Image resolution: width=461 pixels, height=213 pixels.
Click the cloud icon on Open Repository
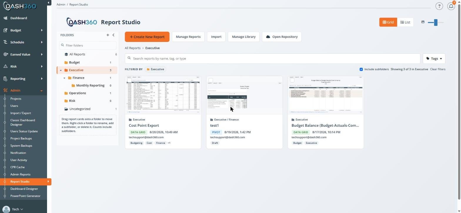[x=268, y=37]
